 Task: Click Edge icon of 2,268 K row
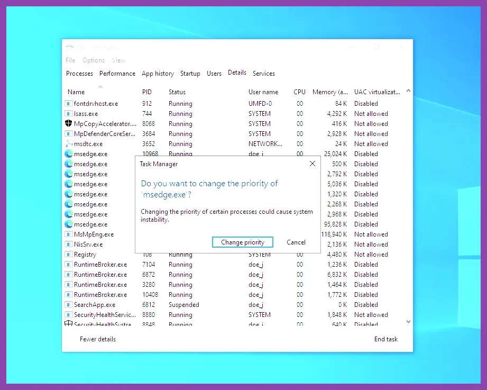[x=68, y=204]
